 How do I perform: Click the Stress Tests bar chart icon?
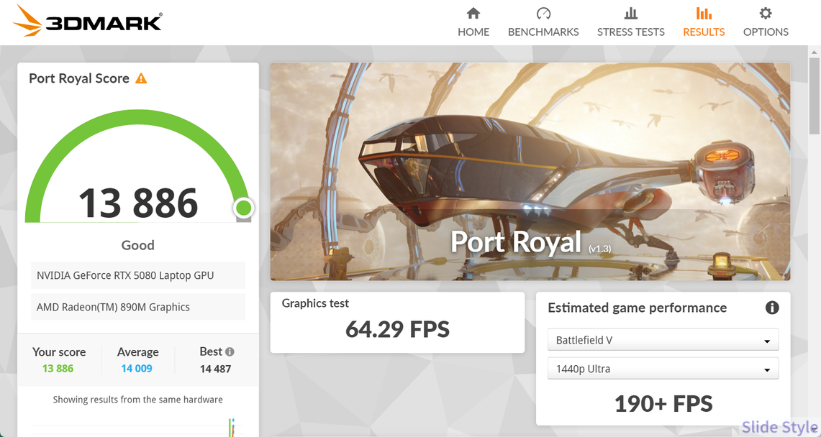631,14
